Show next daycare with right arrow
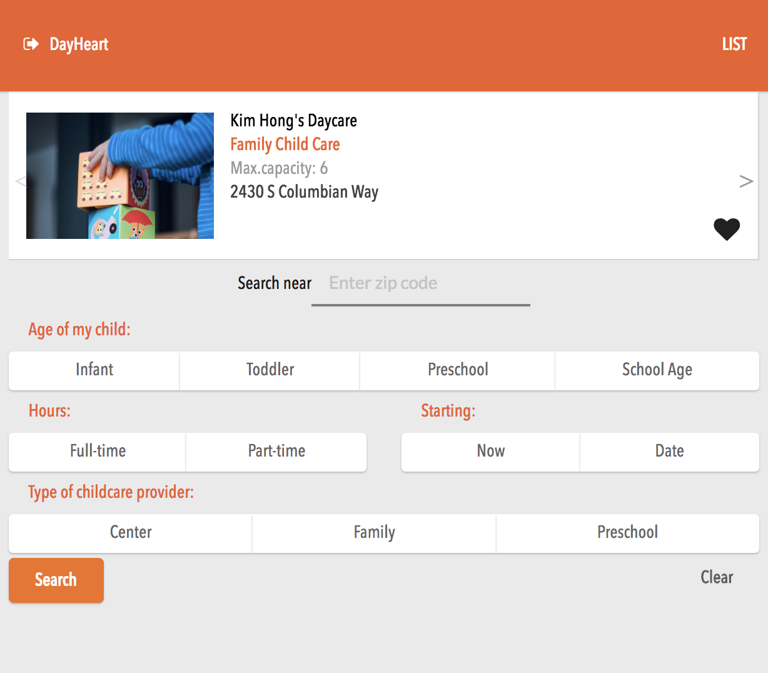This screenshot has width=768, height=673. pyautogui.click(x=745, y=181)
